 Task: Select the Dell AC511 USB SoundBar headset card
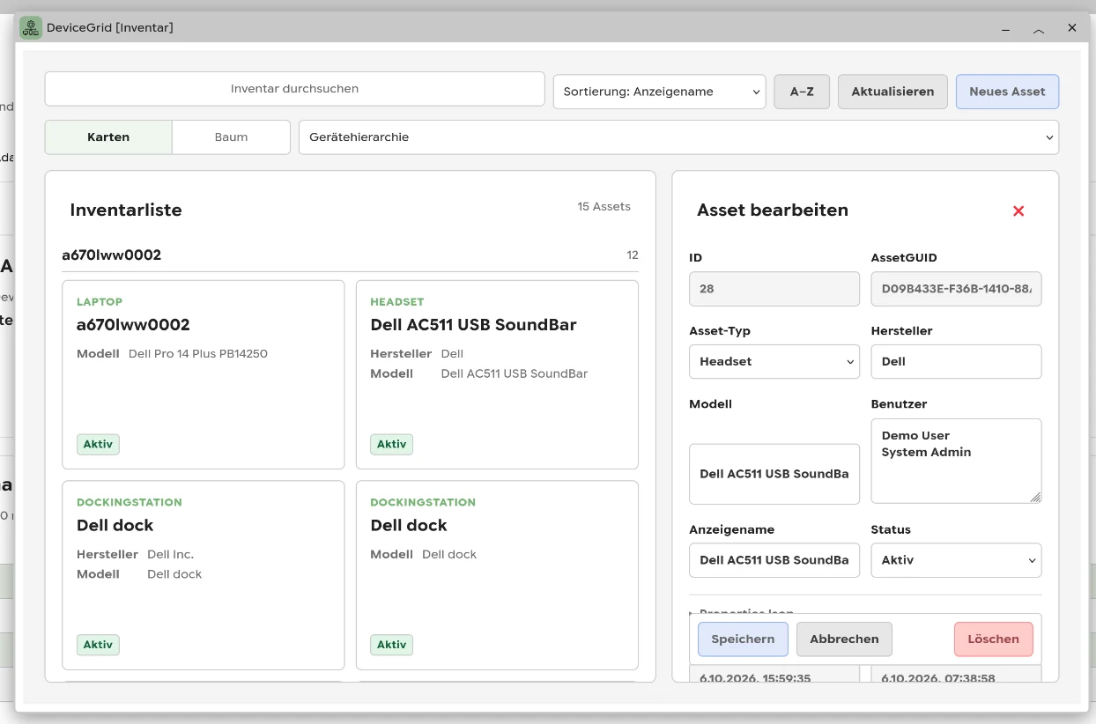[497, 375]
